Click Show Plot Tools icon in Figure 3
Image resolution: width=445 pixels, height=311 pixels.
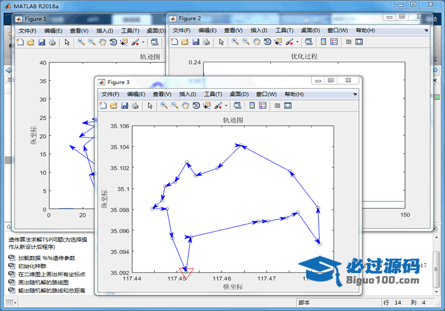point(288,106)
